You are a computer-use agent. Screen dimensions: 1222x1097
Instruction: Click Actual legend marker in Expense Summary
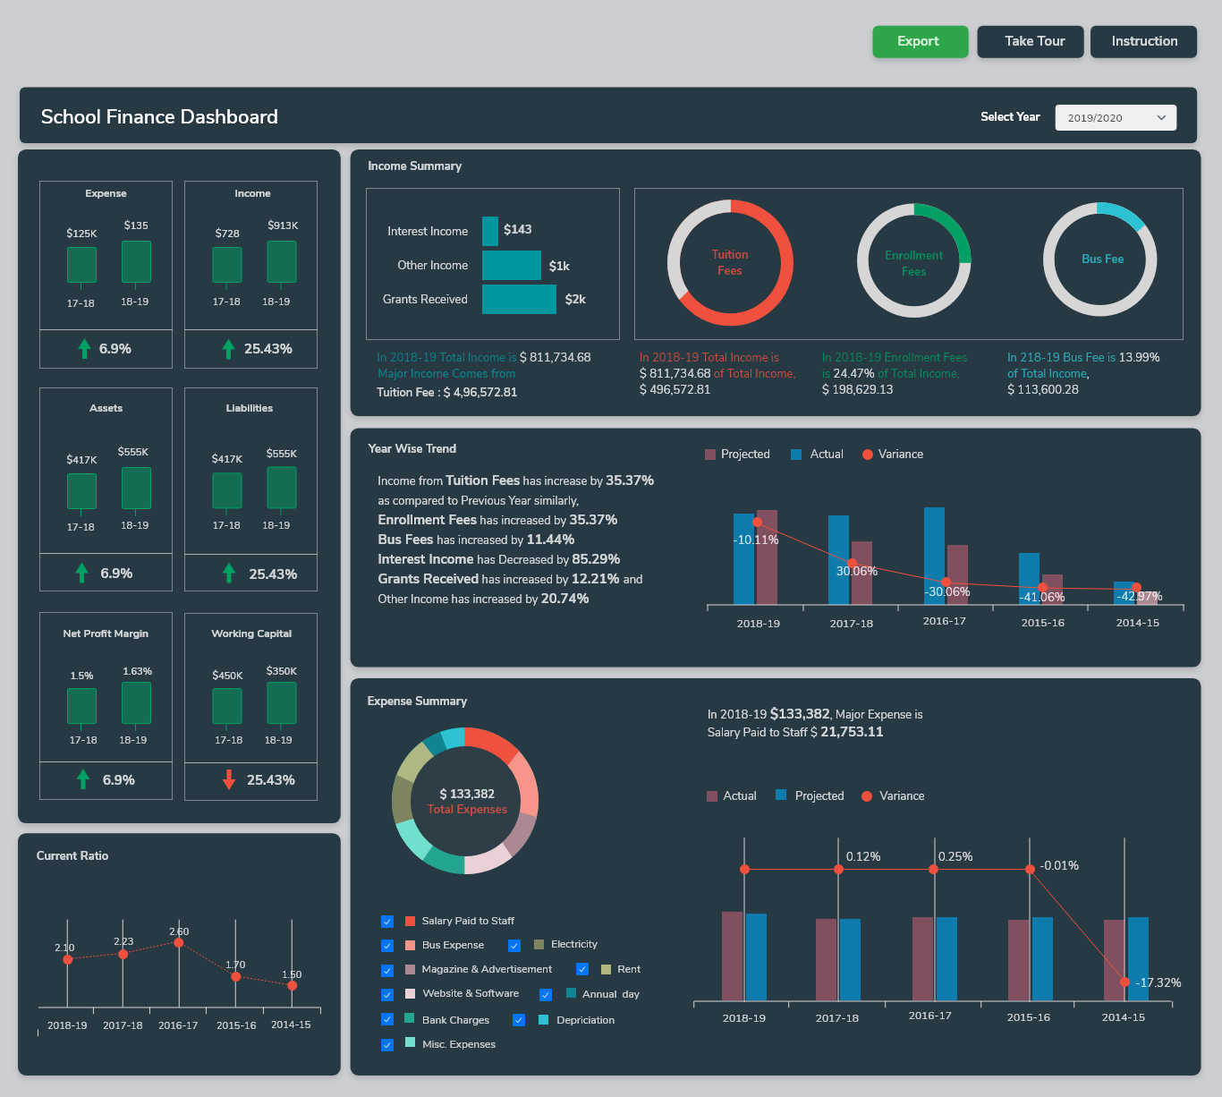pos(712,796)
